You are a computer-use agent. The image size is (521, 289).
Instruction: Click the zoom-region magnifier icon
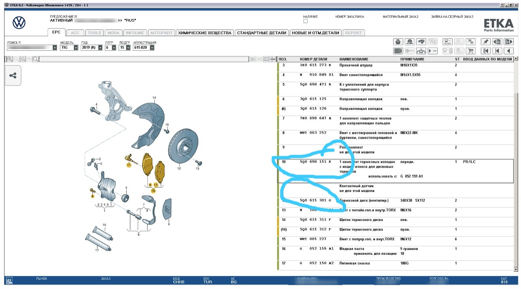point(23,59)
